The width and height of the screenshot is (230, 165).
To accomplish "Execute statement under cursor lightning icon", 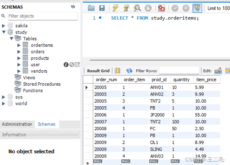I will pyautogui.click(x=126, y=8).
